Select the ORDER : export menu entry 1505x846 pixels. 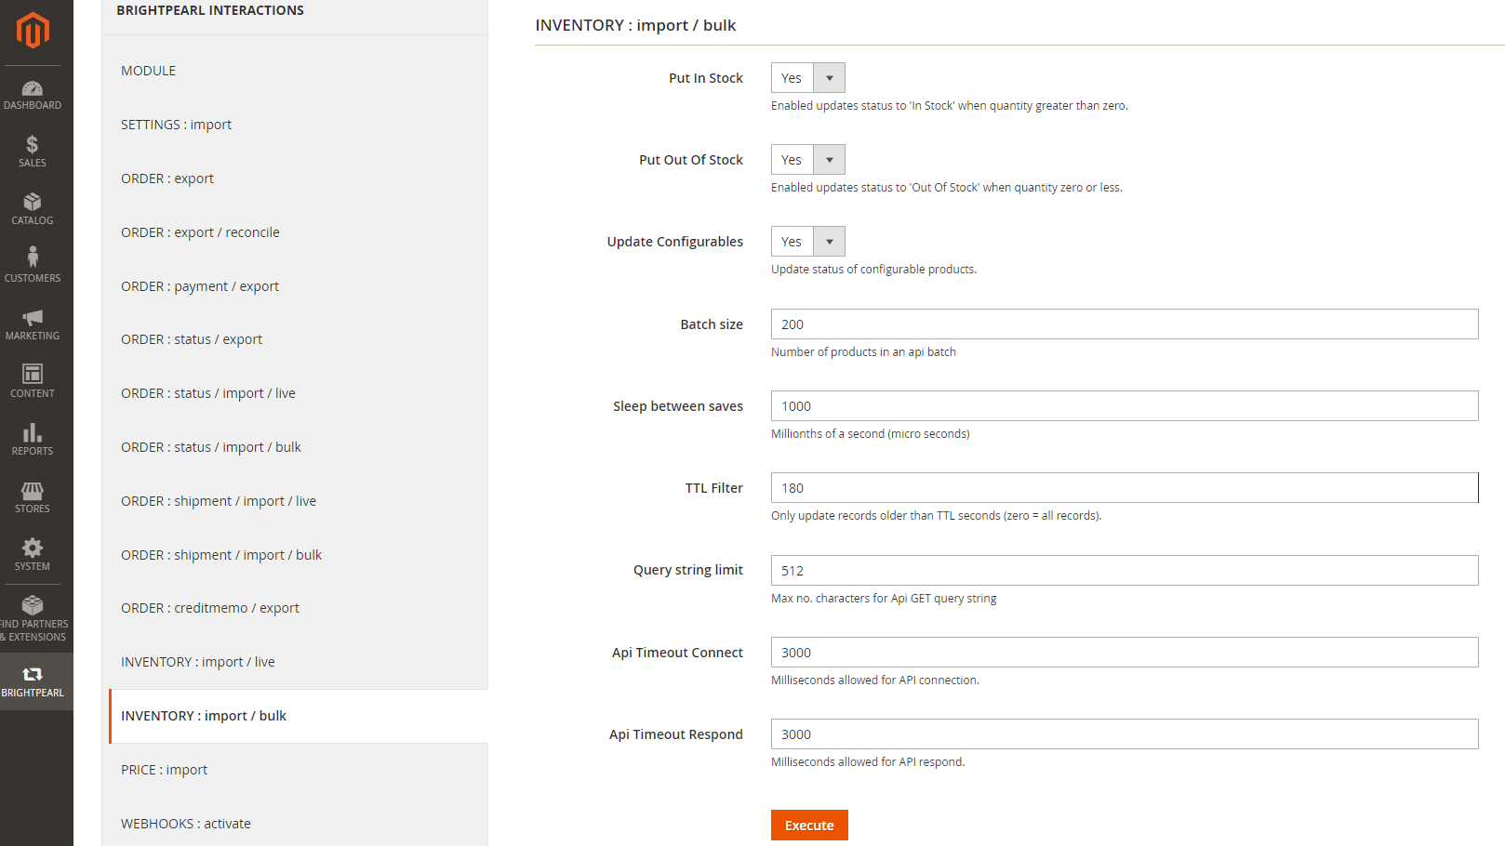(x=167, y=178)
